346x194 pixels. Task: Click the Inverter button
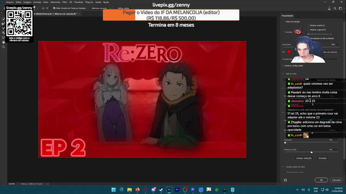point(322,158)
